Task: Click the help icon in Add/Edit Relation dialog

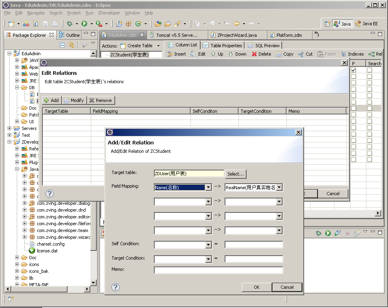Action: [x=115, y=287]
